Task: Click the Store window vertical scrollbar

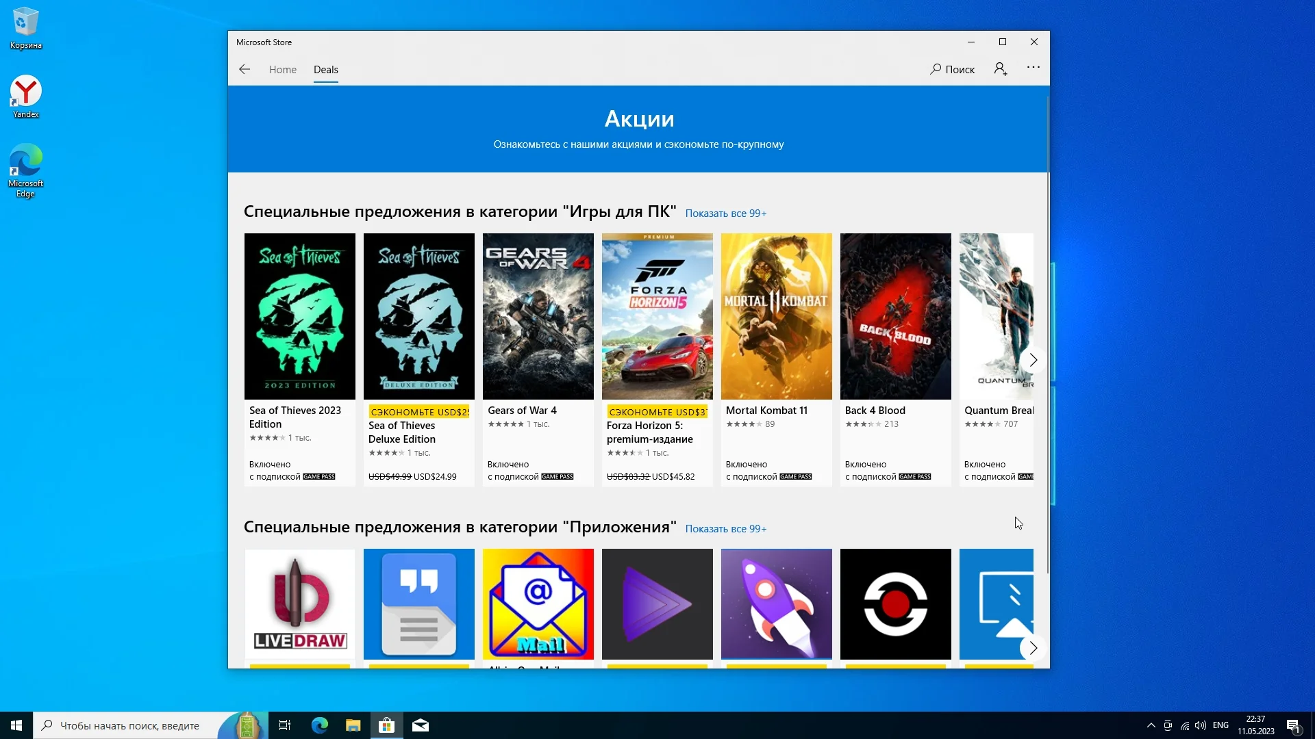Action: point(1047,335)
